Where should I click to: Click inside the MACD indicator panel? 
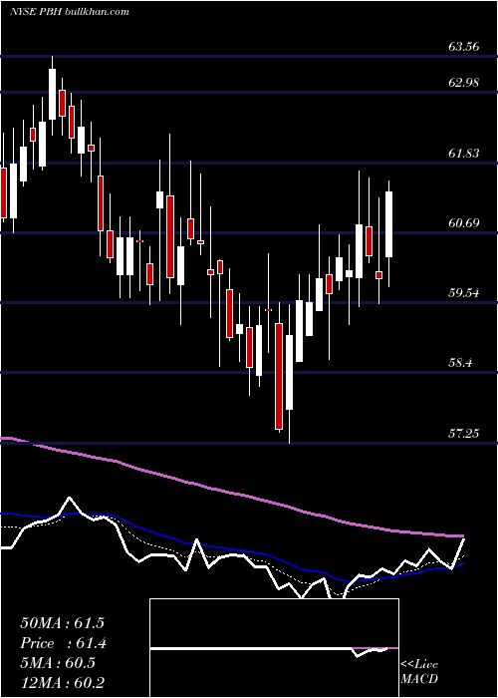coord(274,648)
